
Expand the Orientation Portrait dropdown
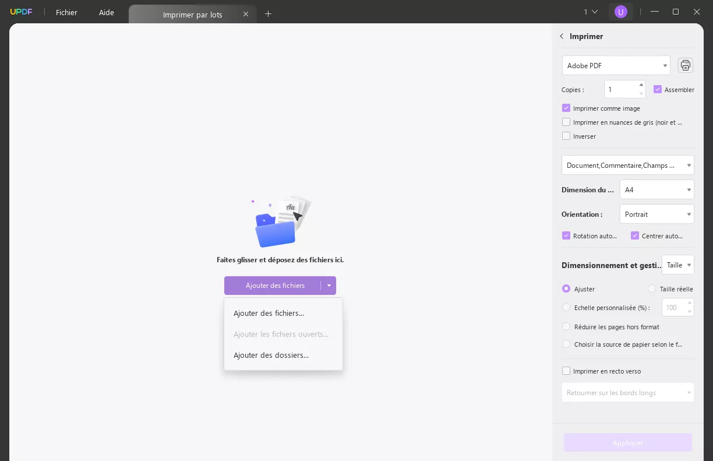click(x=656, y=214)
